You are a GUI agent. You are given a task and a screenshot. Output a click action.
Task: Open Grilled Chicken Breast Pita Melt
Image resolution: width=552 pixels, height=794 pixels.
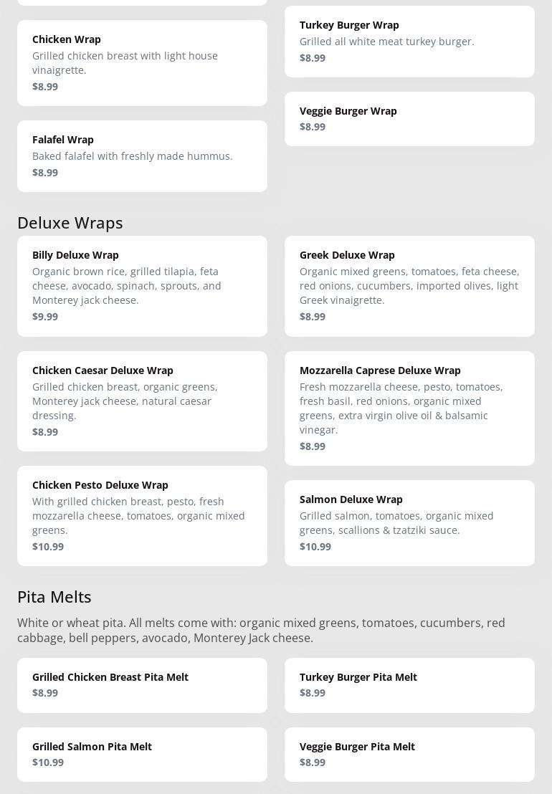142,685
